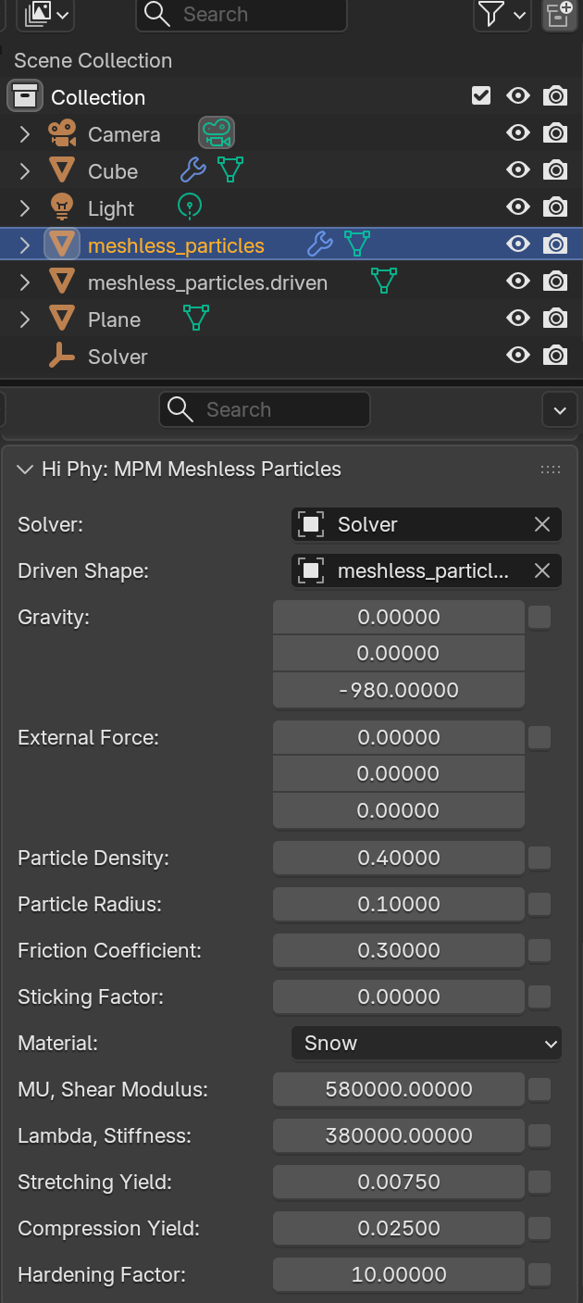This screenshot has width=583, height=1303.
Task: Select meshless_particles.driven in the outliner
Action: (207, 282)
